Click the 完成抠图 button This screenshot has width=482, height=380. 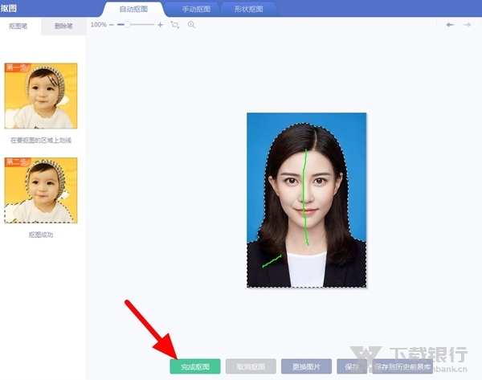(195, 366)
